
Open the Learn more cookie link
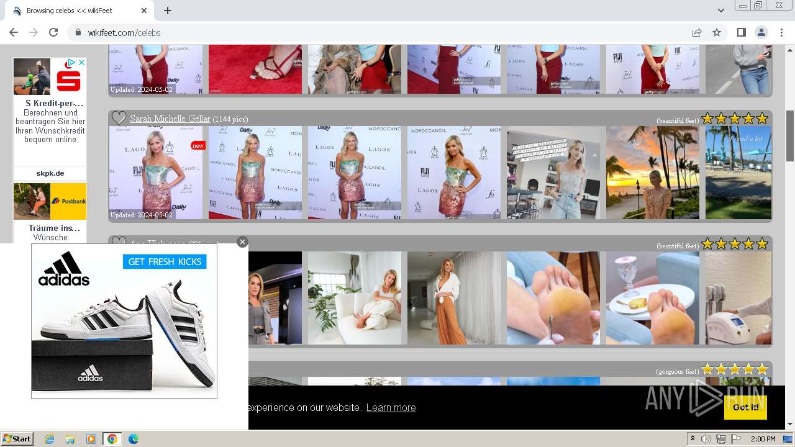(391, 407)
